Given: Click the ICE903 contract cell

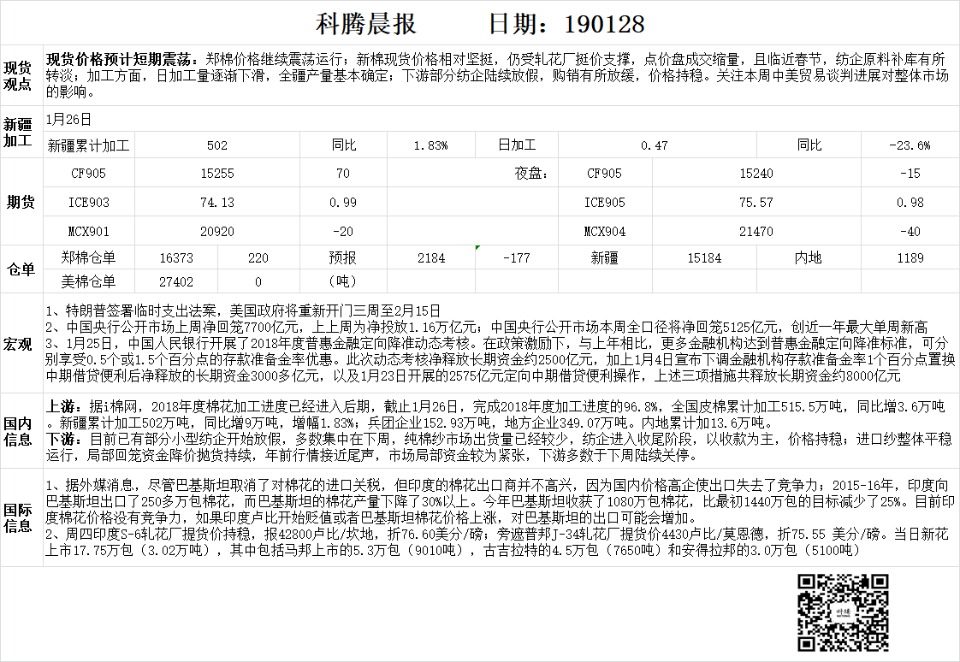Looking at the screenshot, I should point(88,203).
